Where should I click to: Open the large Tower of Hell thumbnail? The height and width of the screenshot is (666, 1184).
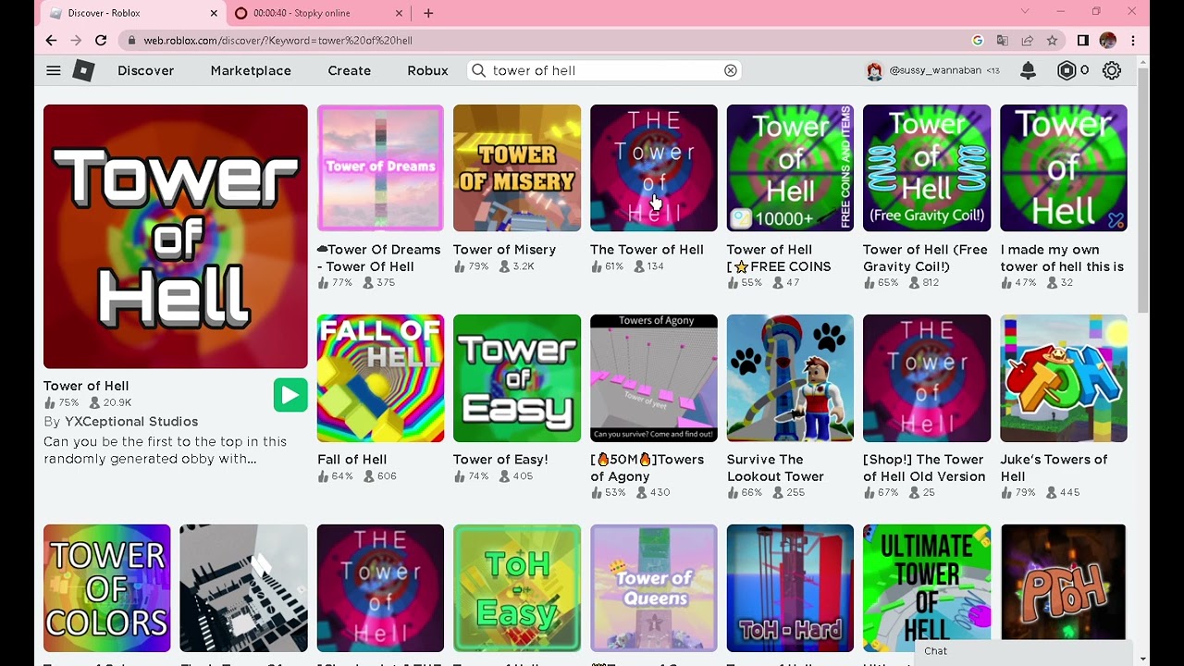click(x=176, y=237)
